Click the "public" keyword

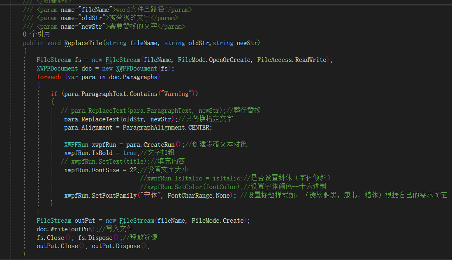33,43
